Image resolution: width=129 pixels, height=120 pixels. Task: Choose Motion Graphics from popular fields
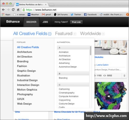[x=27, y=90]
